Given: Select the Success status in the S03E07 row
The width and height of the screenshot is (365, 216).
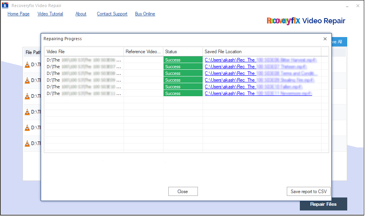Looking at the screenshot, I should [x=183, y=67].
